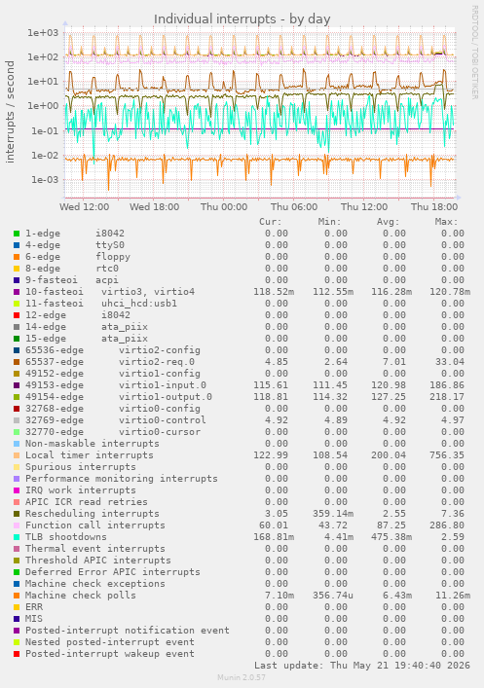The image size is (484, 688).
Task: Click the green 1-edge i8042 legend swatch
Action: 17,234
